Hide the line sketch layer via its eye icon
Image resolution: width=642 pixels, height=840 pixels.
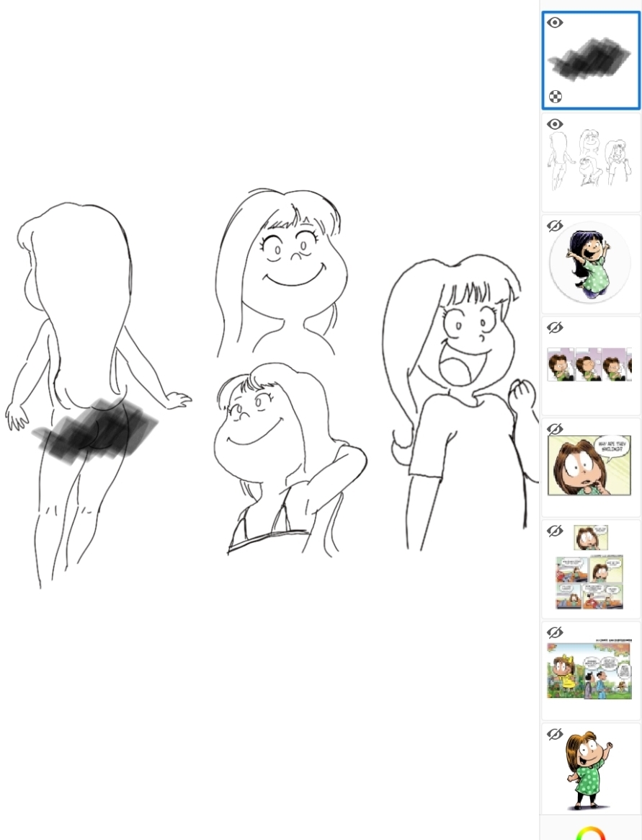[555, 124]
